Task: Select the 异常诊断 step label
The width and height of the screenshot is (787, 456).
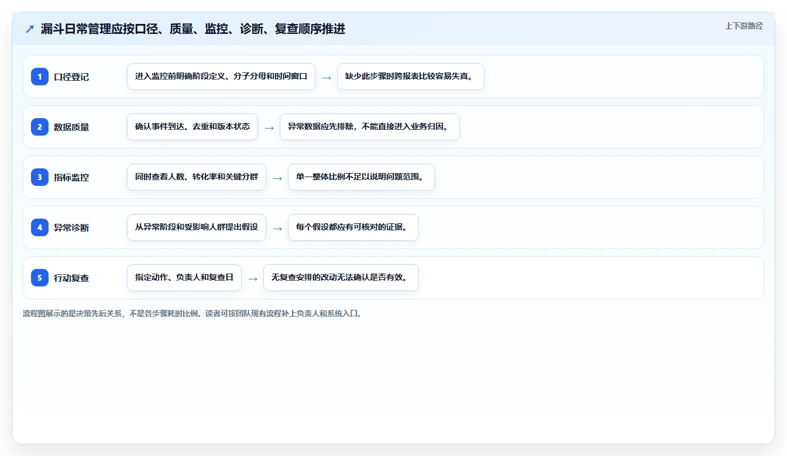Action: (x=71, y=227)
